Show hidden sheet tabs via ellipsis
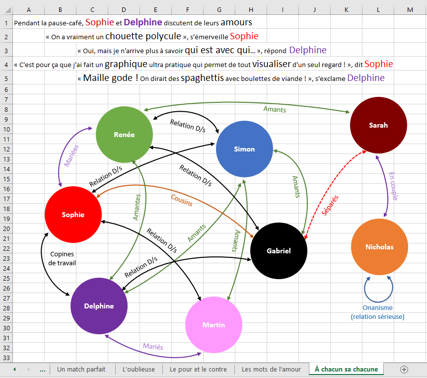Viewport: 427px width, 378px height. click(42, 369)
